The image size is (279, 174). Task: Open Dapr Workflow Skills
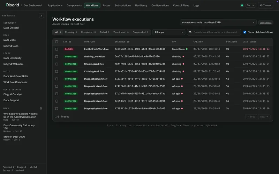(x=16, y=76)
